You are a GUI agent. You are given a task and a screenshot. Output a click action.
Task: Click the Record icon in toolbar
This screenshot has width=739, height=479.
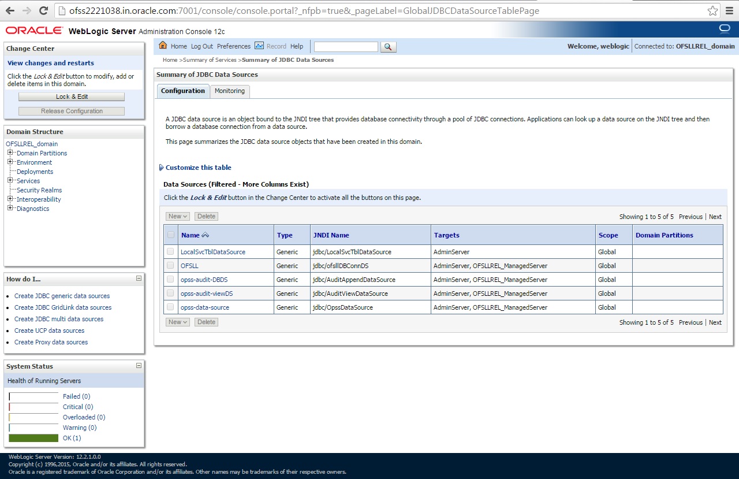[x=259, y=46]
